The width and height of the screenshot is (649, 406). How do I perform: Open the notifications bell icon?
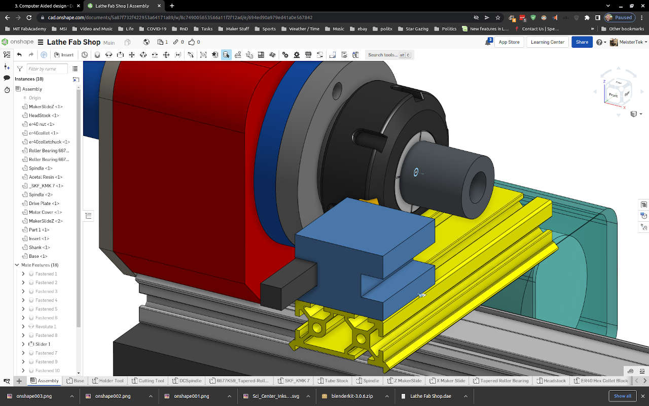point(488,42)
